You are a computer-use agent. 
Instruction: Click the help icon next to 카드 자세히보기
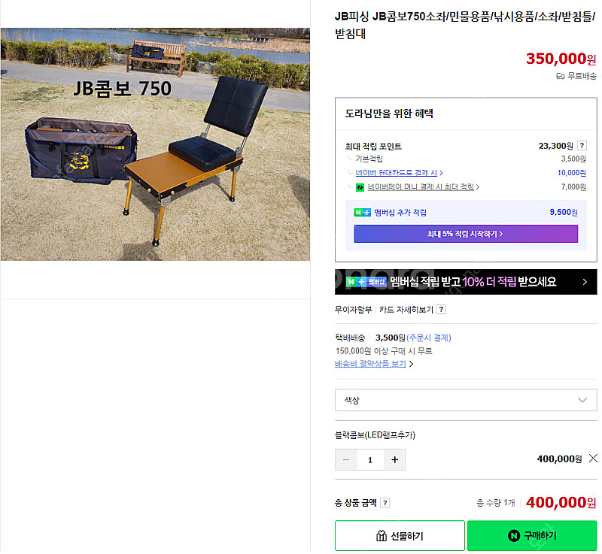442,310
